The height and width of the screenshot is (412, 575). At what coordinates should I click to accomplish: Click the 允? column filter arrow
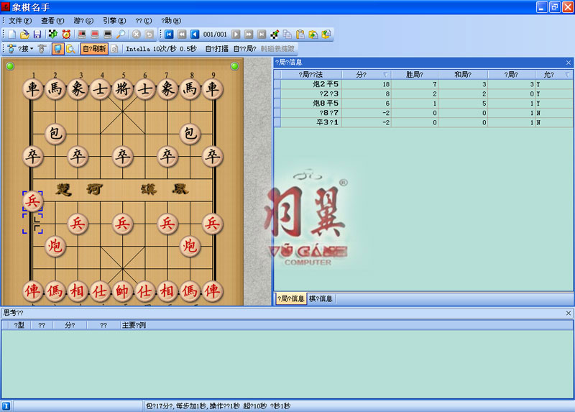(x=568, y=75)
